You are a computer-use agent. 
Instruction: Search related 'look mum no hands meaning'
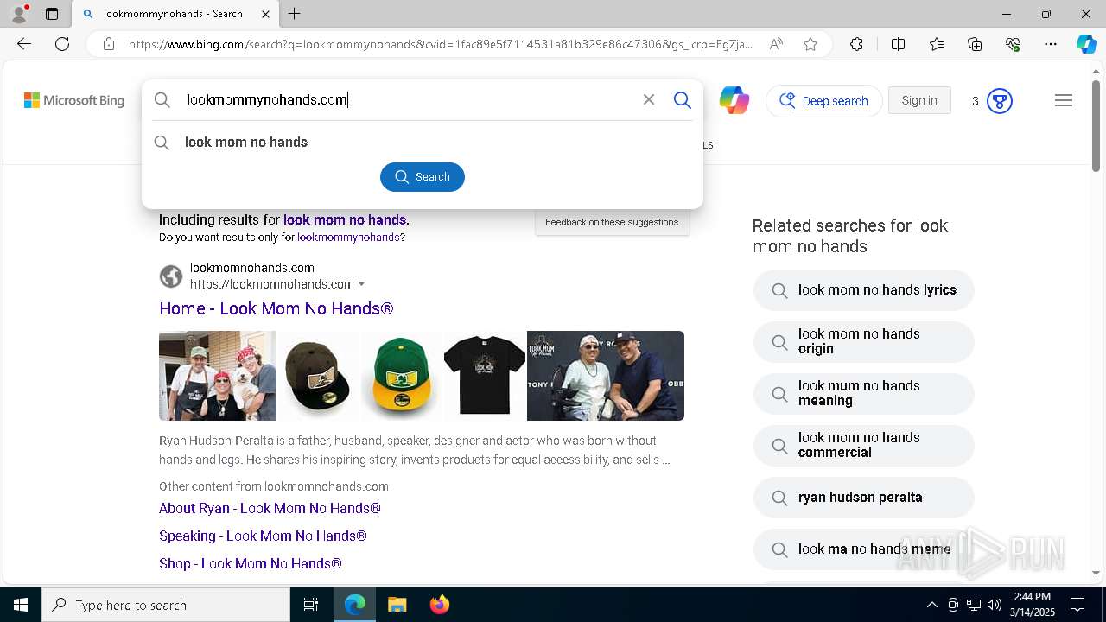864,393
